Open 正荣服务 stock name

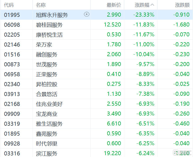(47, 74)
